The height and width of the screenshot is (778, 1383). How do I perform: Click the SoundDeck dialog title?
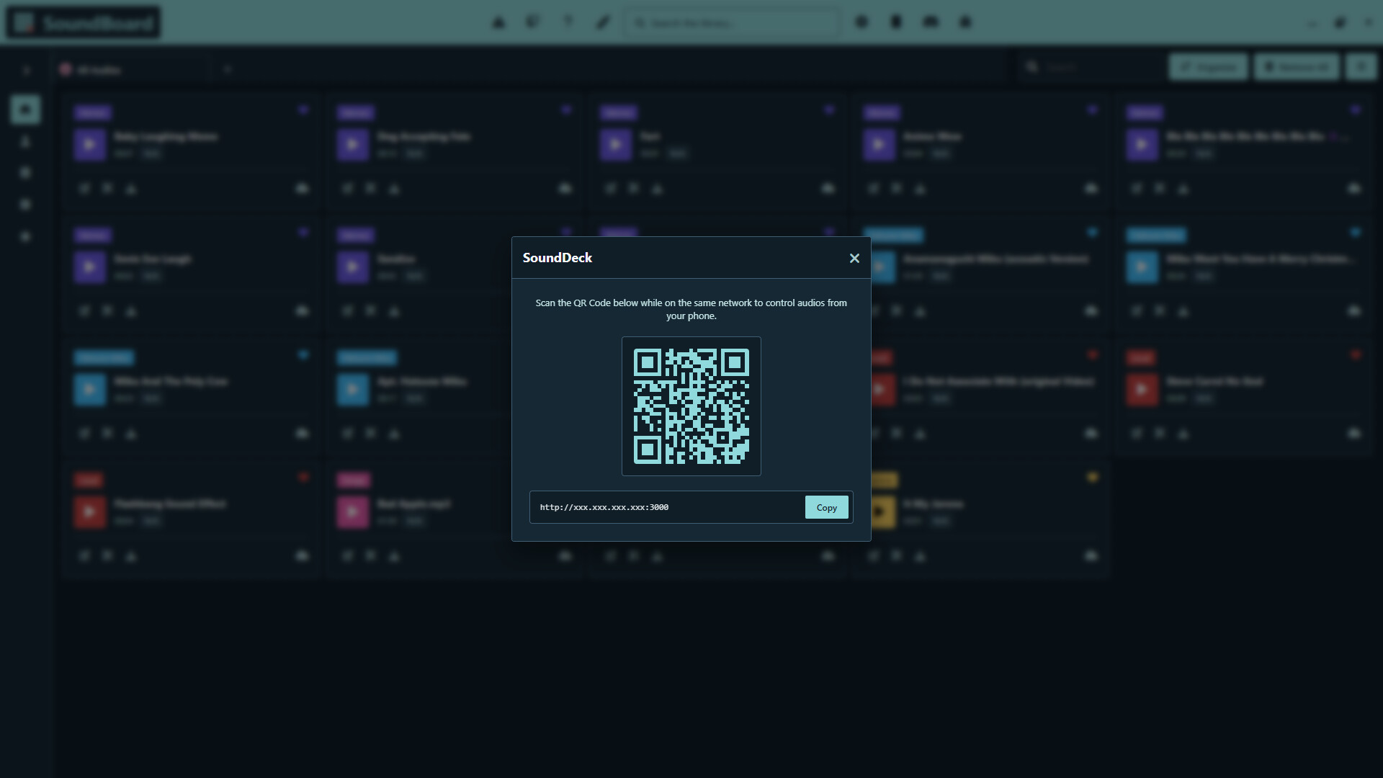point(558,258)
